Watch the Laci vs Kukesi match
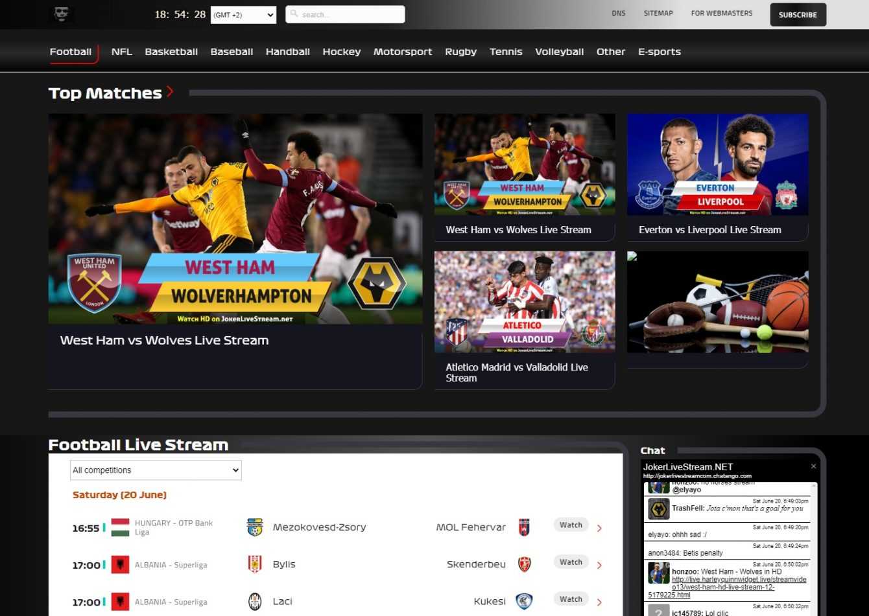 click(x=571, y=599)
